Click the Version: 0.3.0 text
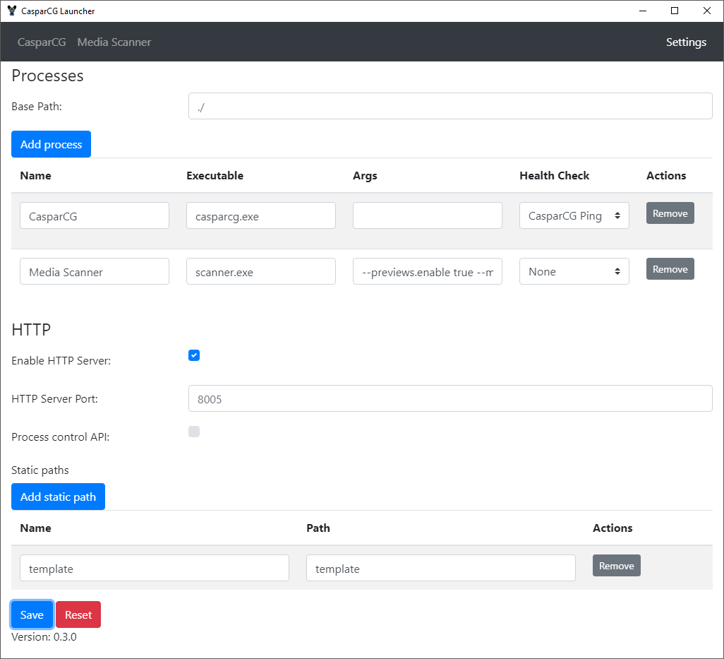Screen dimensions: 724x659 pos(44,637)
